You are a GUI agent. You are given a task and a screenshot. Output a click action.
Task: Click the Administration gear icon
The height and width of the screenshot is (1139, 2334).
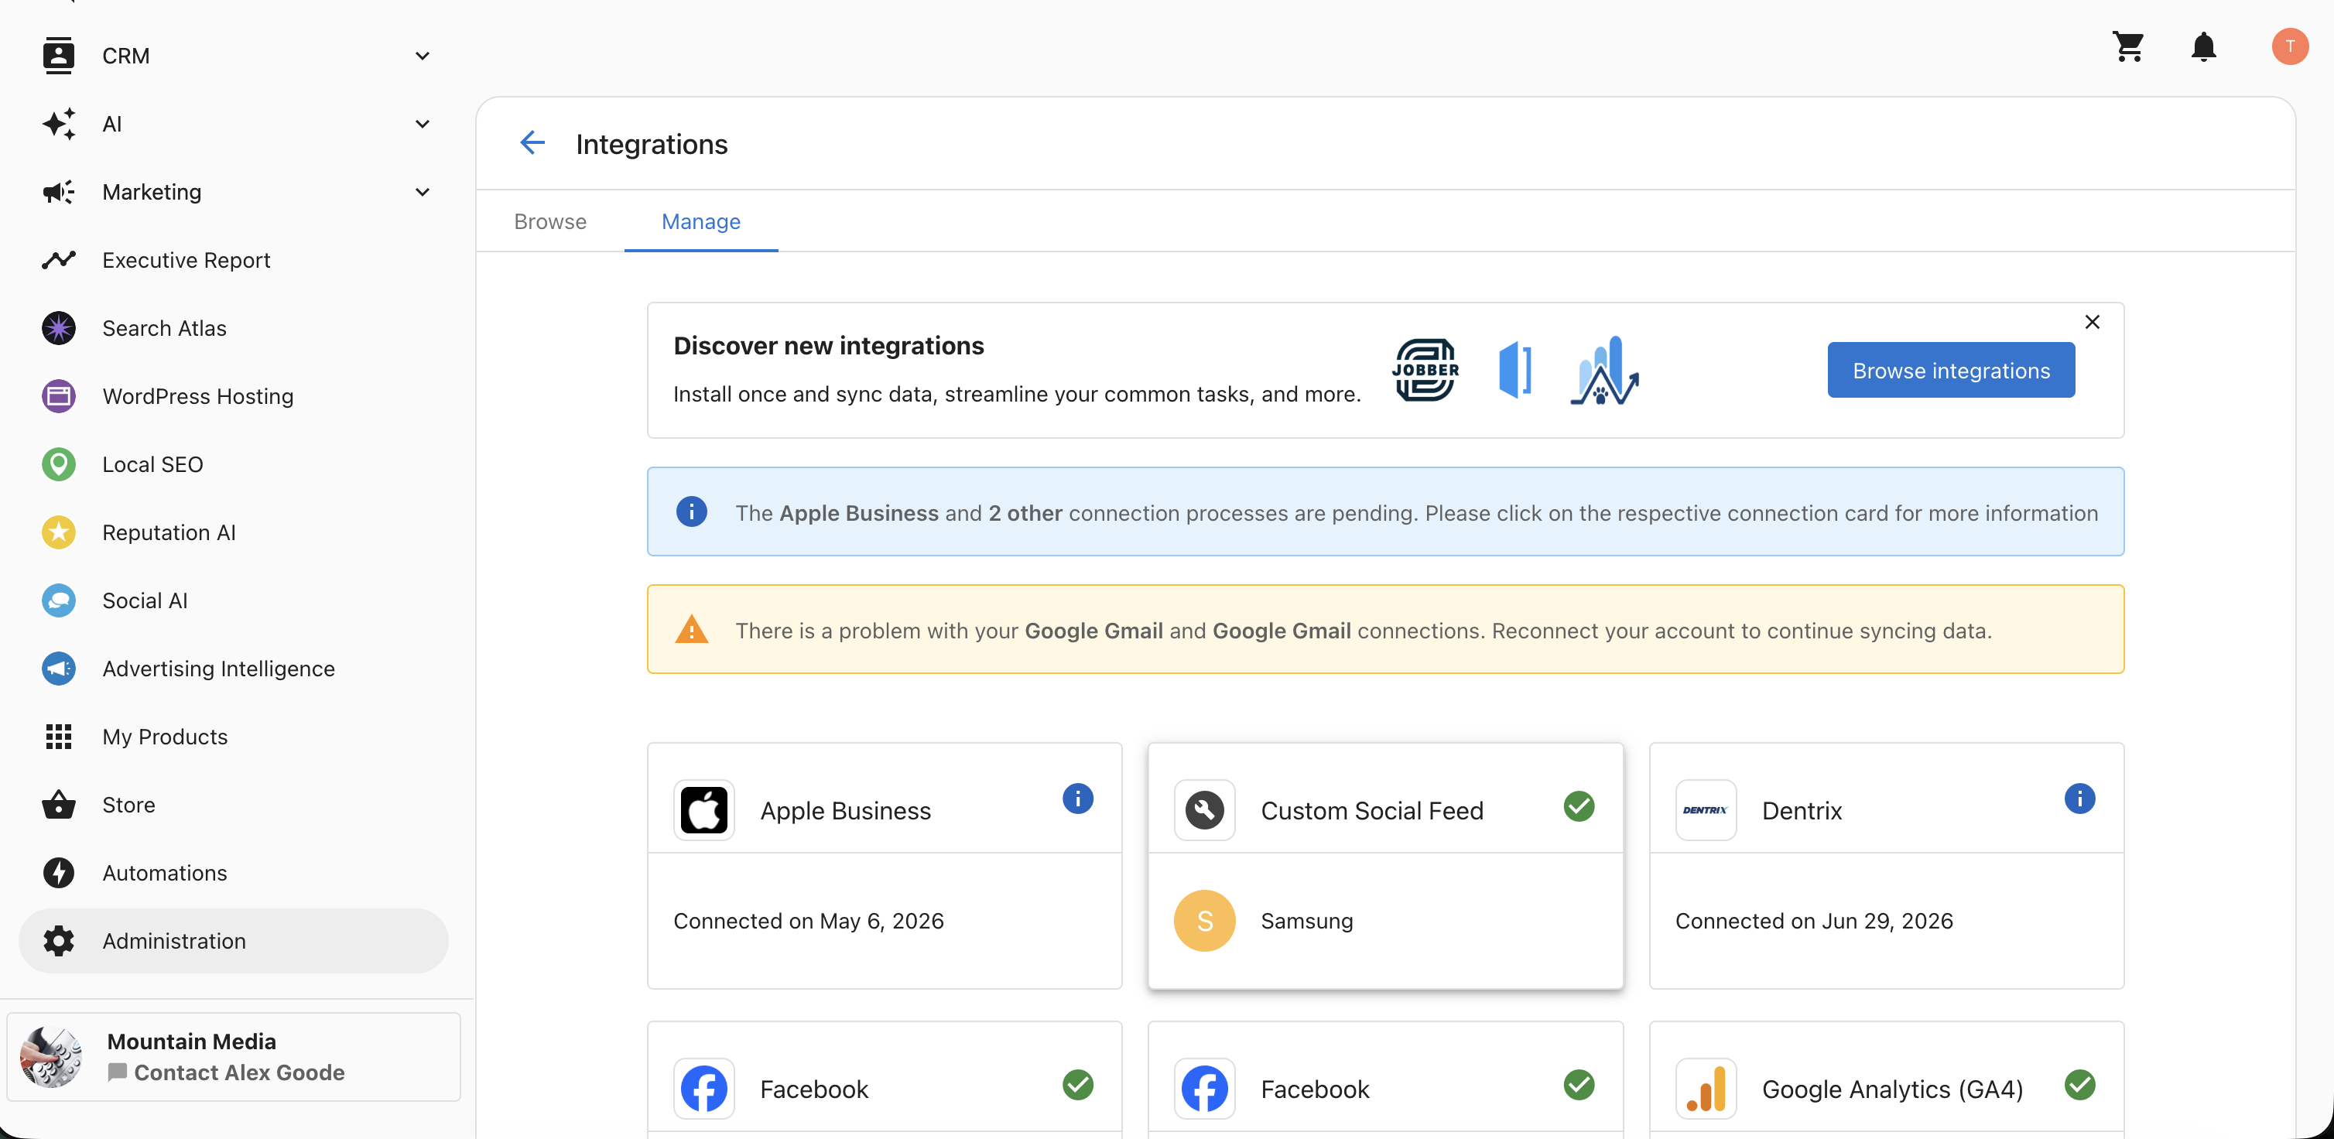pos(59,941)
